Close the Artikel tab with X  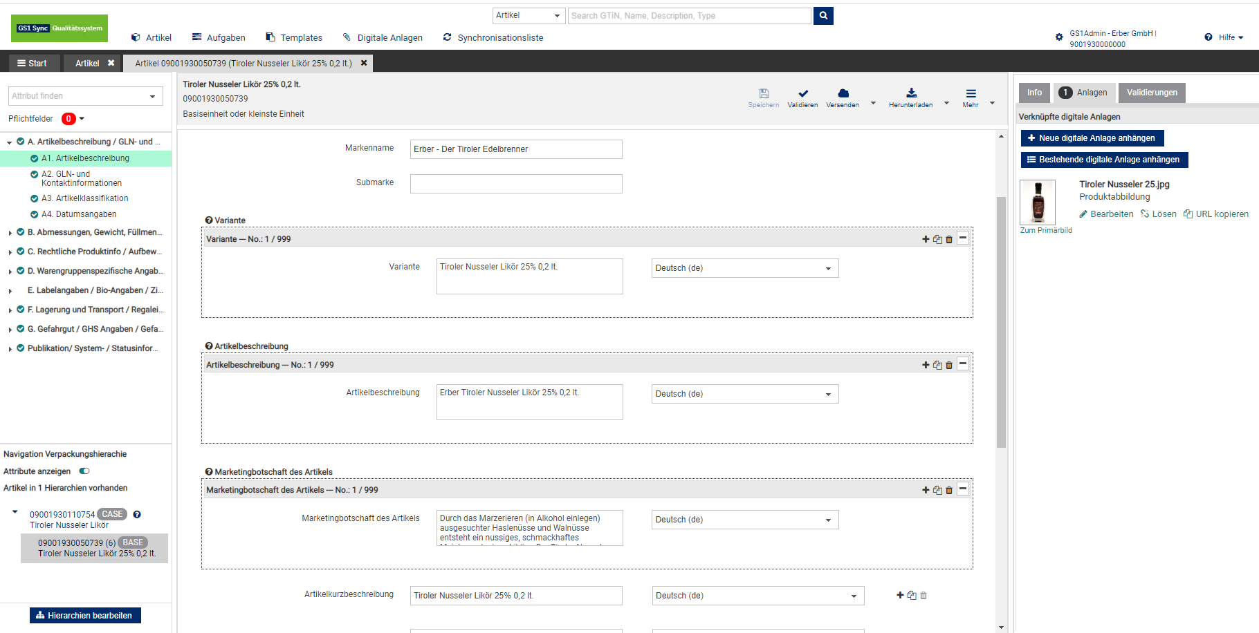(111, 63)
